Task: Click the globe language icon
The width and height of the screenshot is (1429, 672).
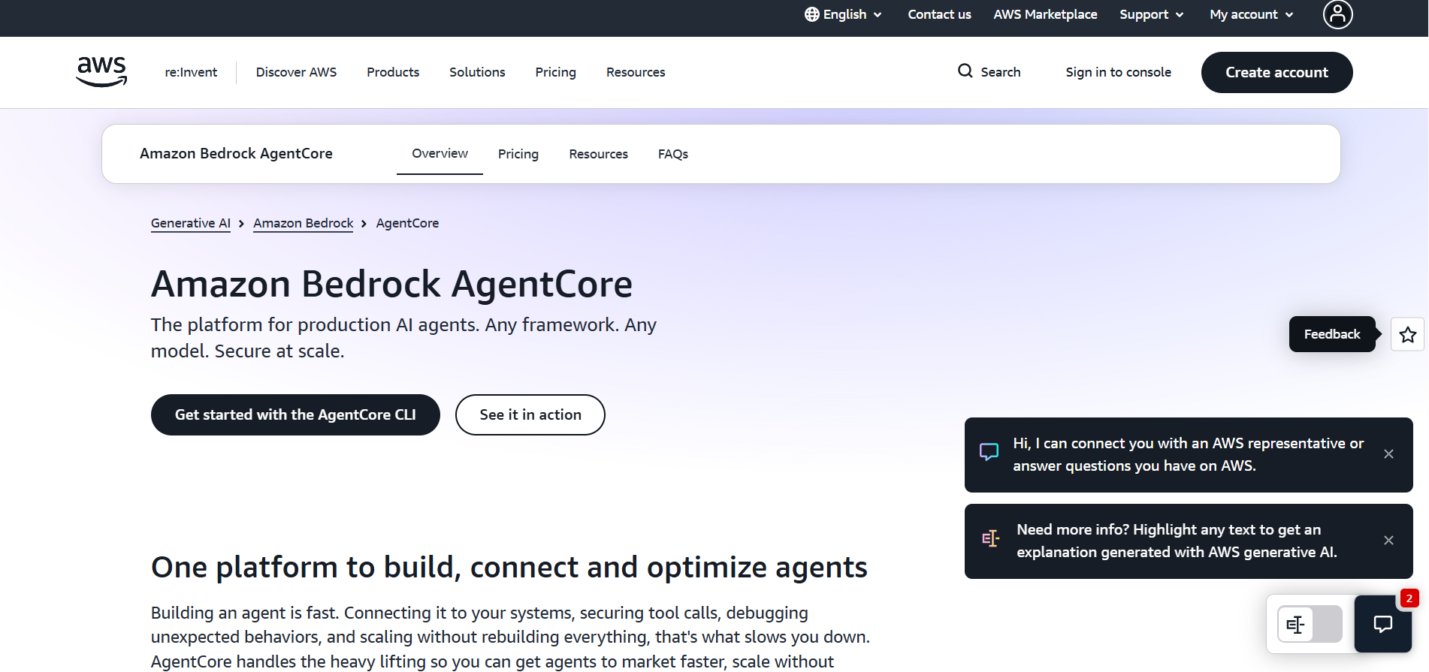Action: coord(812,14)
